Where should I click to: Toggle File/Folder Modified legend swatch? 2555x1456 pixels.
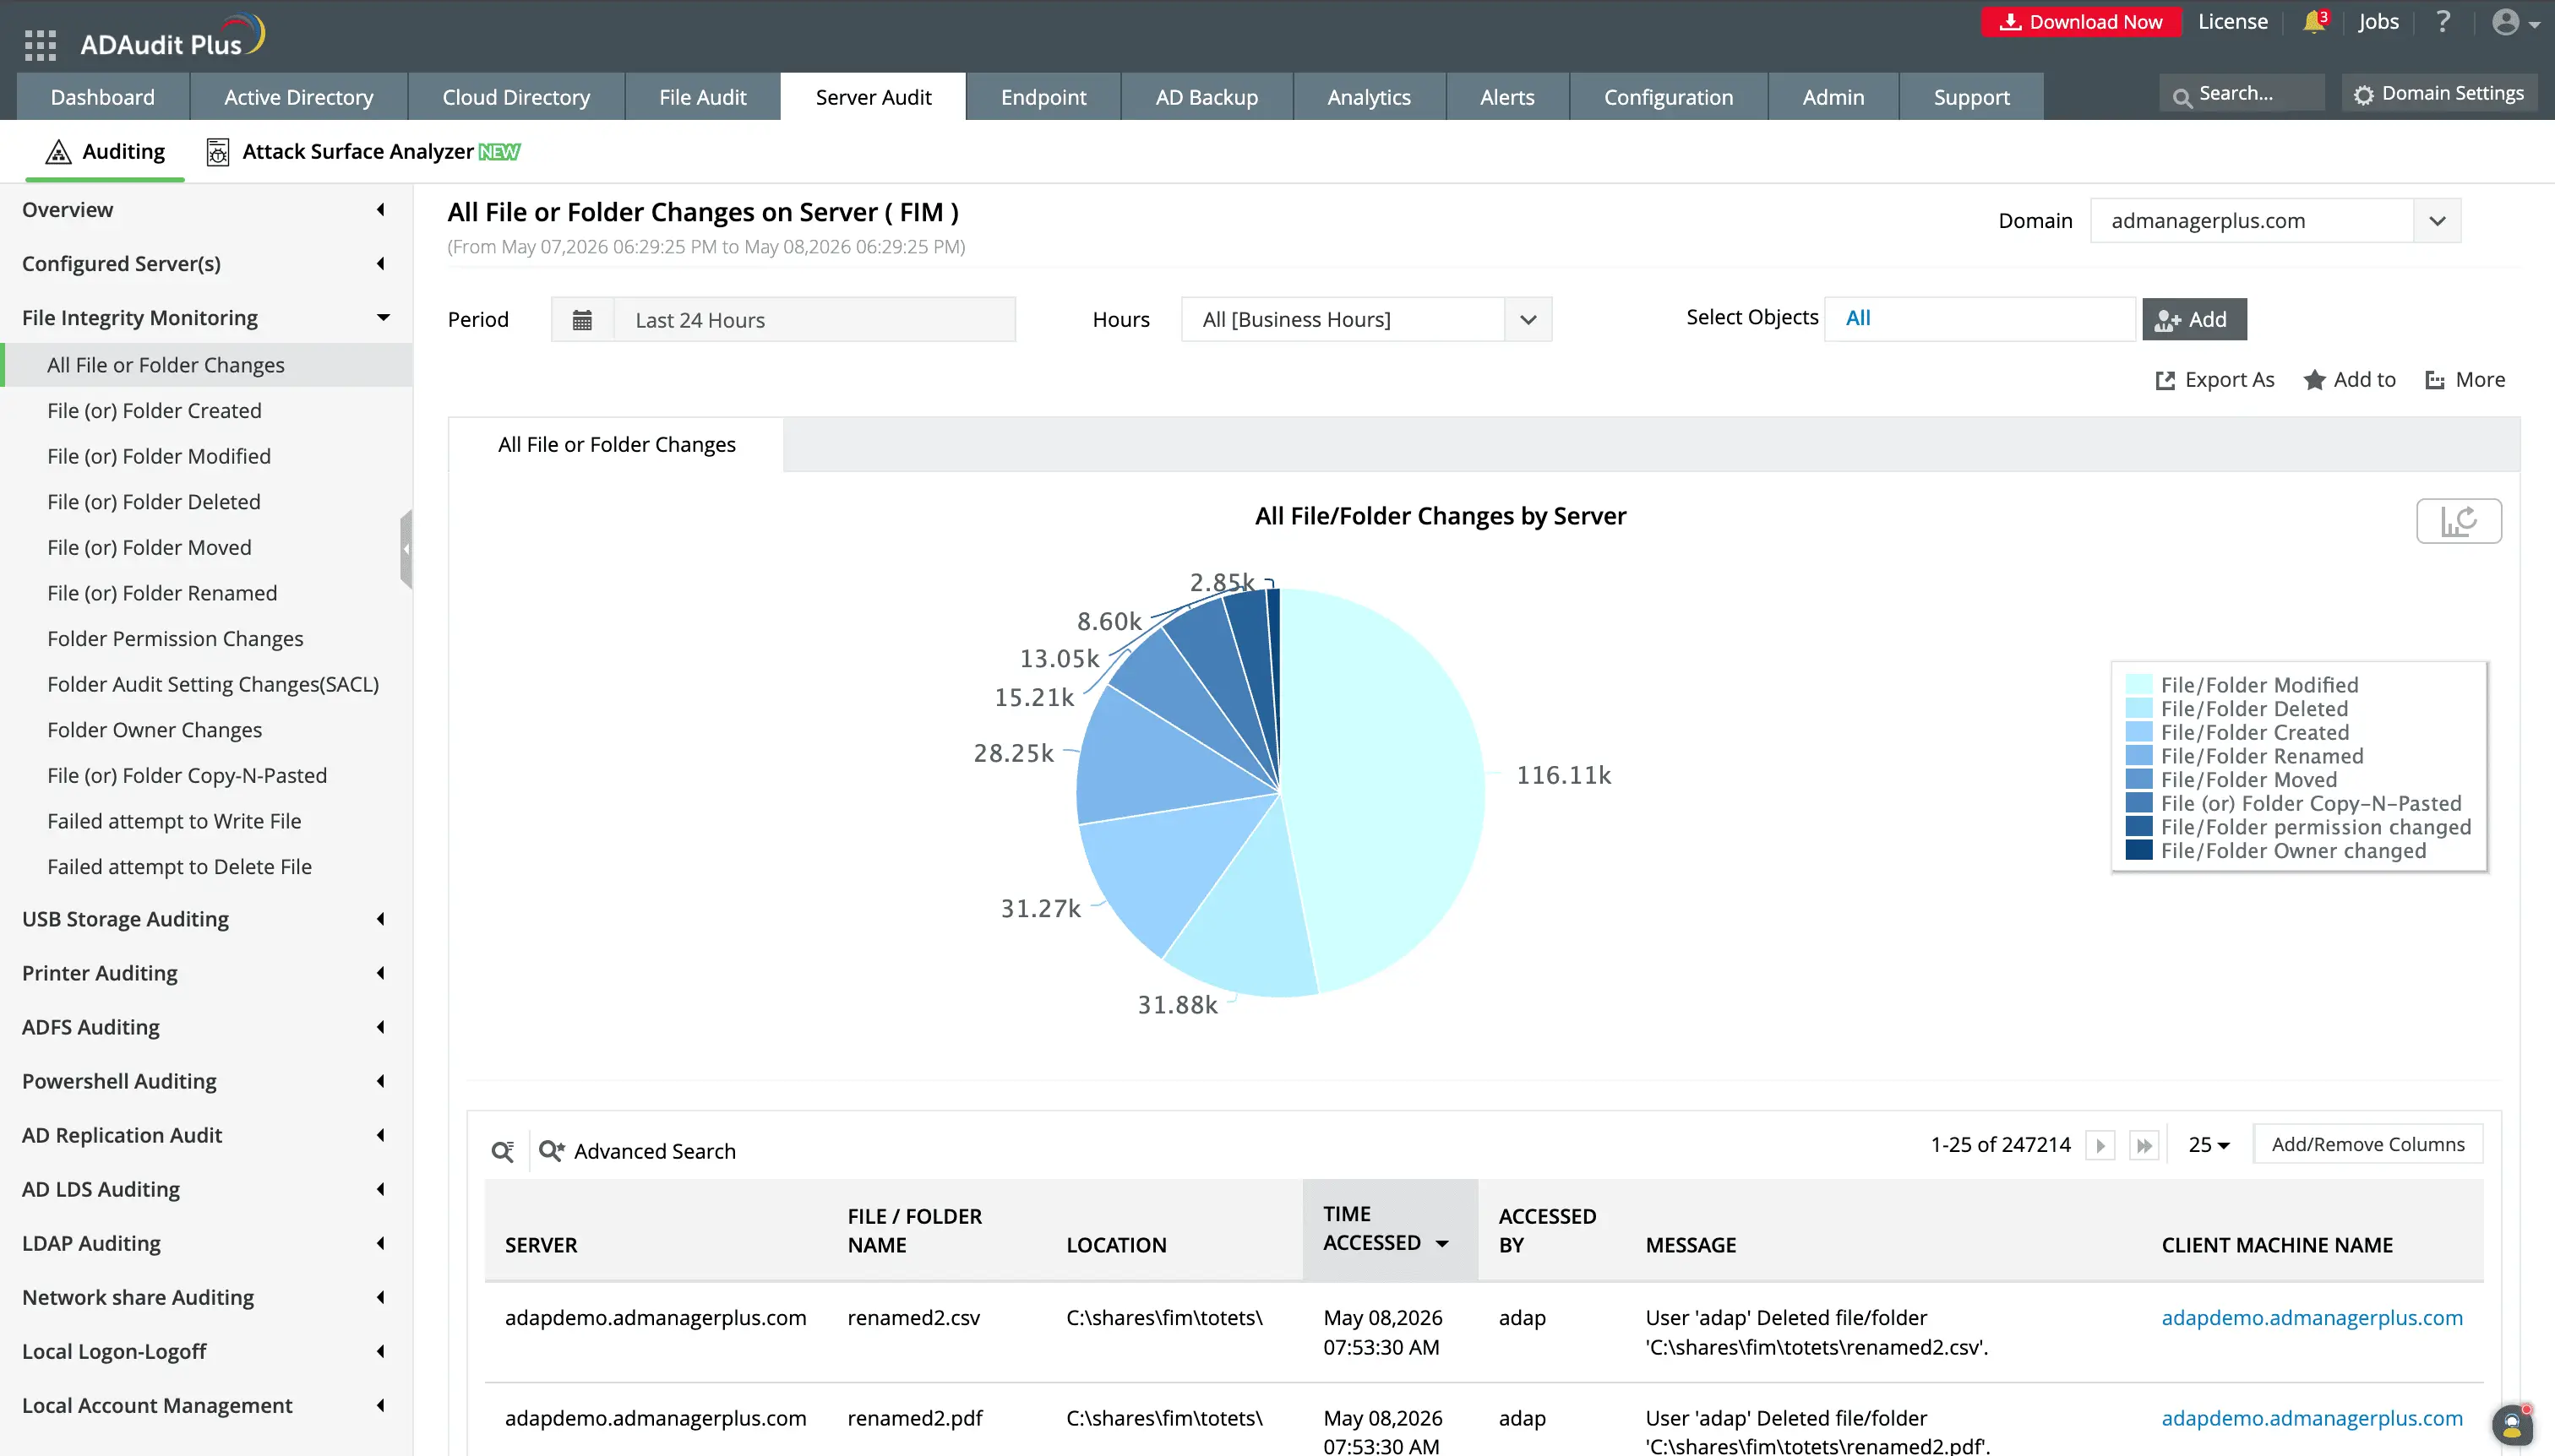[2138, 685]
